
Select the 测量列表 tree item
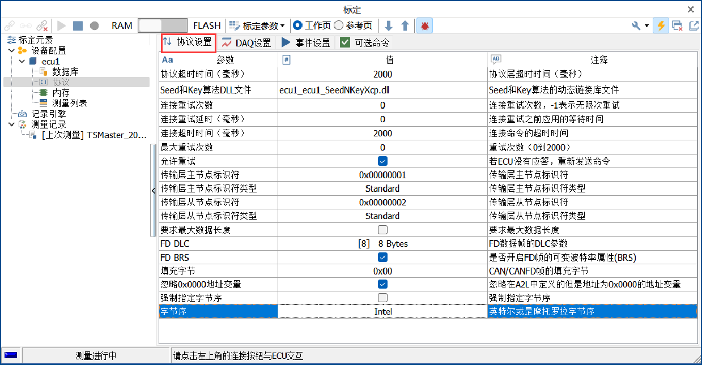click(x=69, y=103)
